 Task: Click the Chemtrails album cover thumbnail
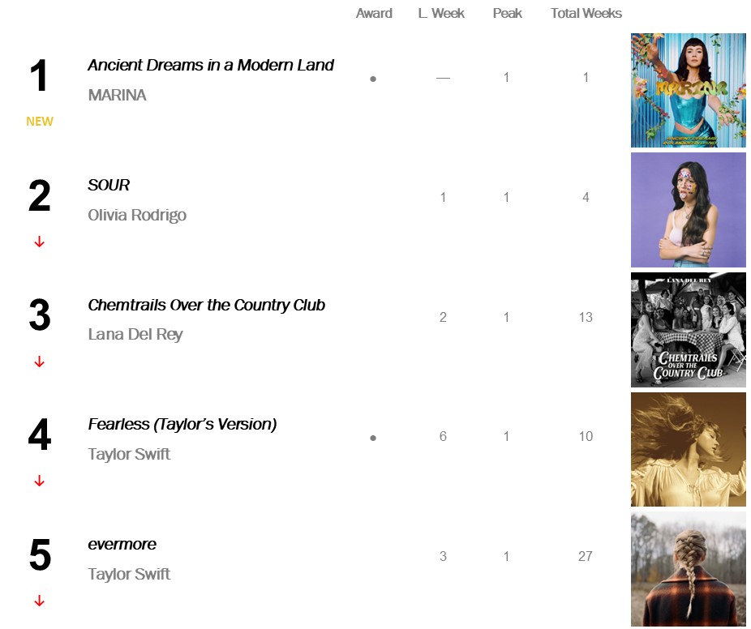[x=688, y=330]
